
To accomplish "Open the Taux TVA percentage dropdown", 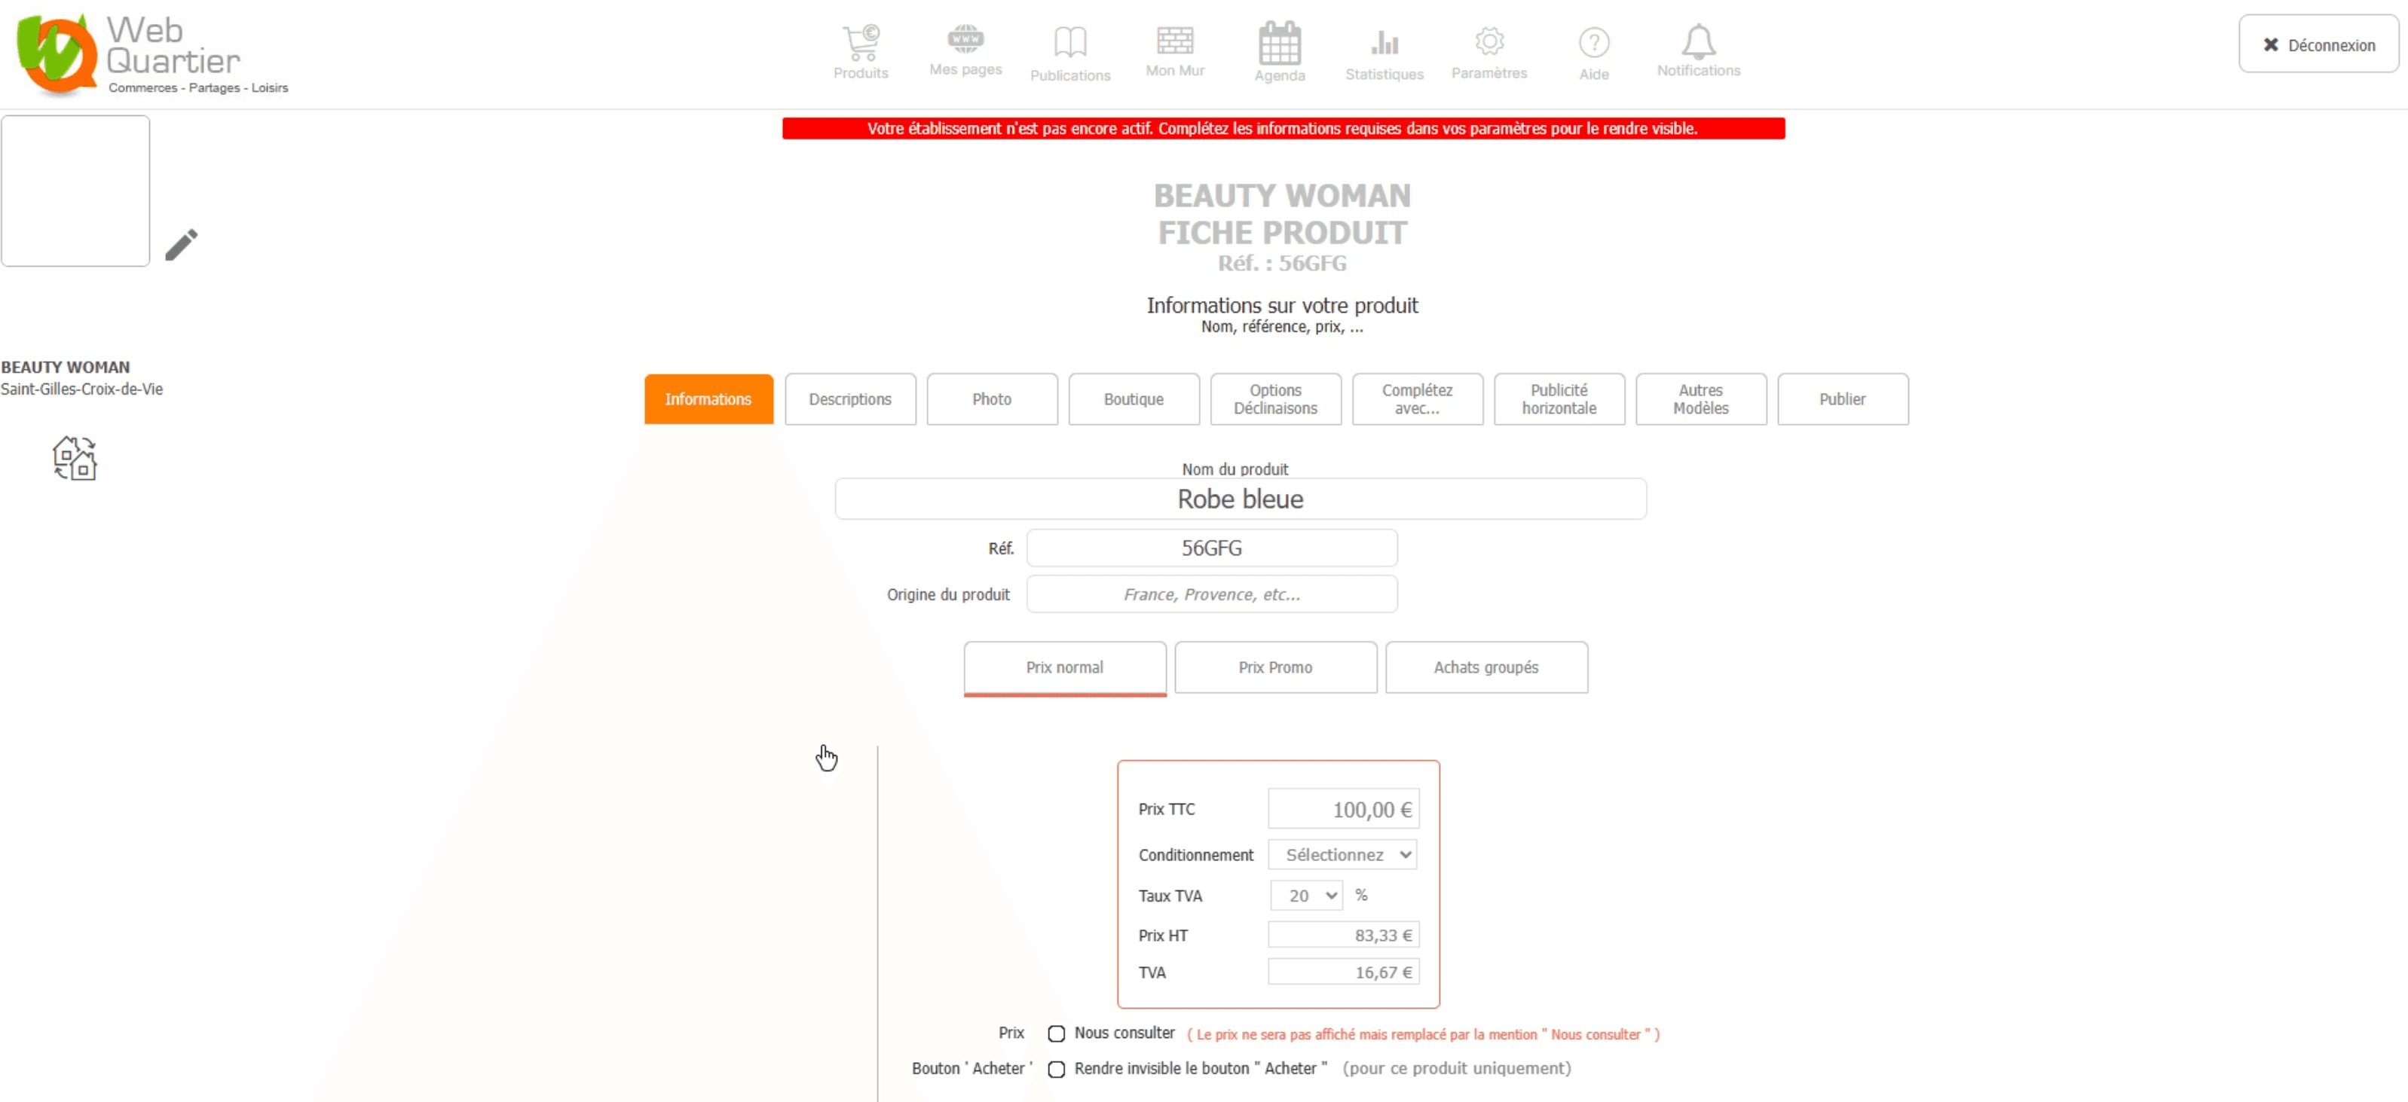I will (1306, 895).
